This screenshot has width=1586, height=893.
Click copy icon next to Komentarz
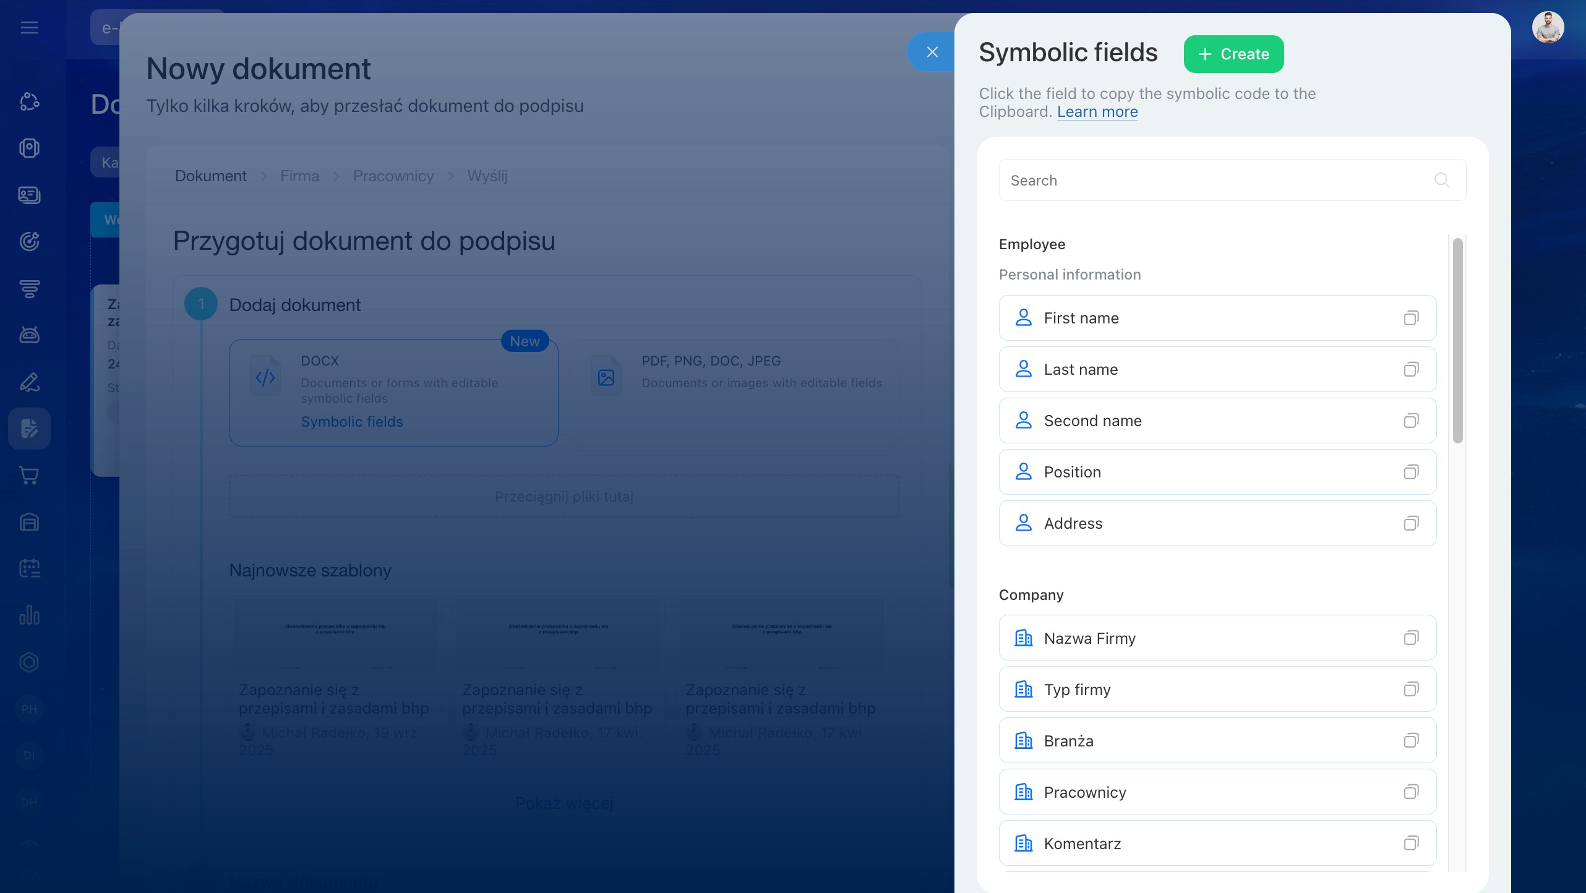point(1411,843)
